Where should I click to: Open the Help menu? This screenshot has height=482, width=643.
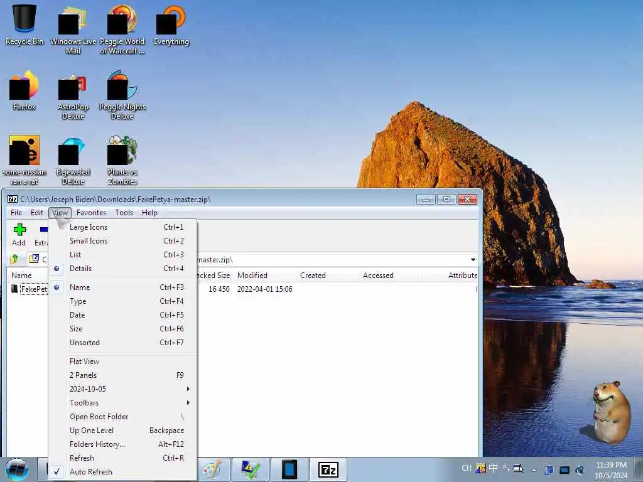pyautogui.click(x=149, y=213)
